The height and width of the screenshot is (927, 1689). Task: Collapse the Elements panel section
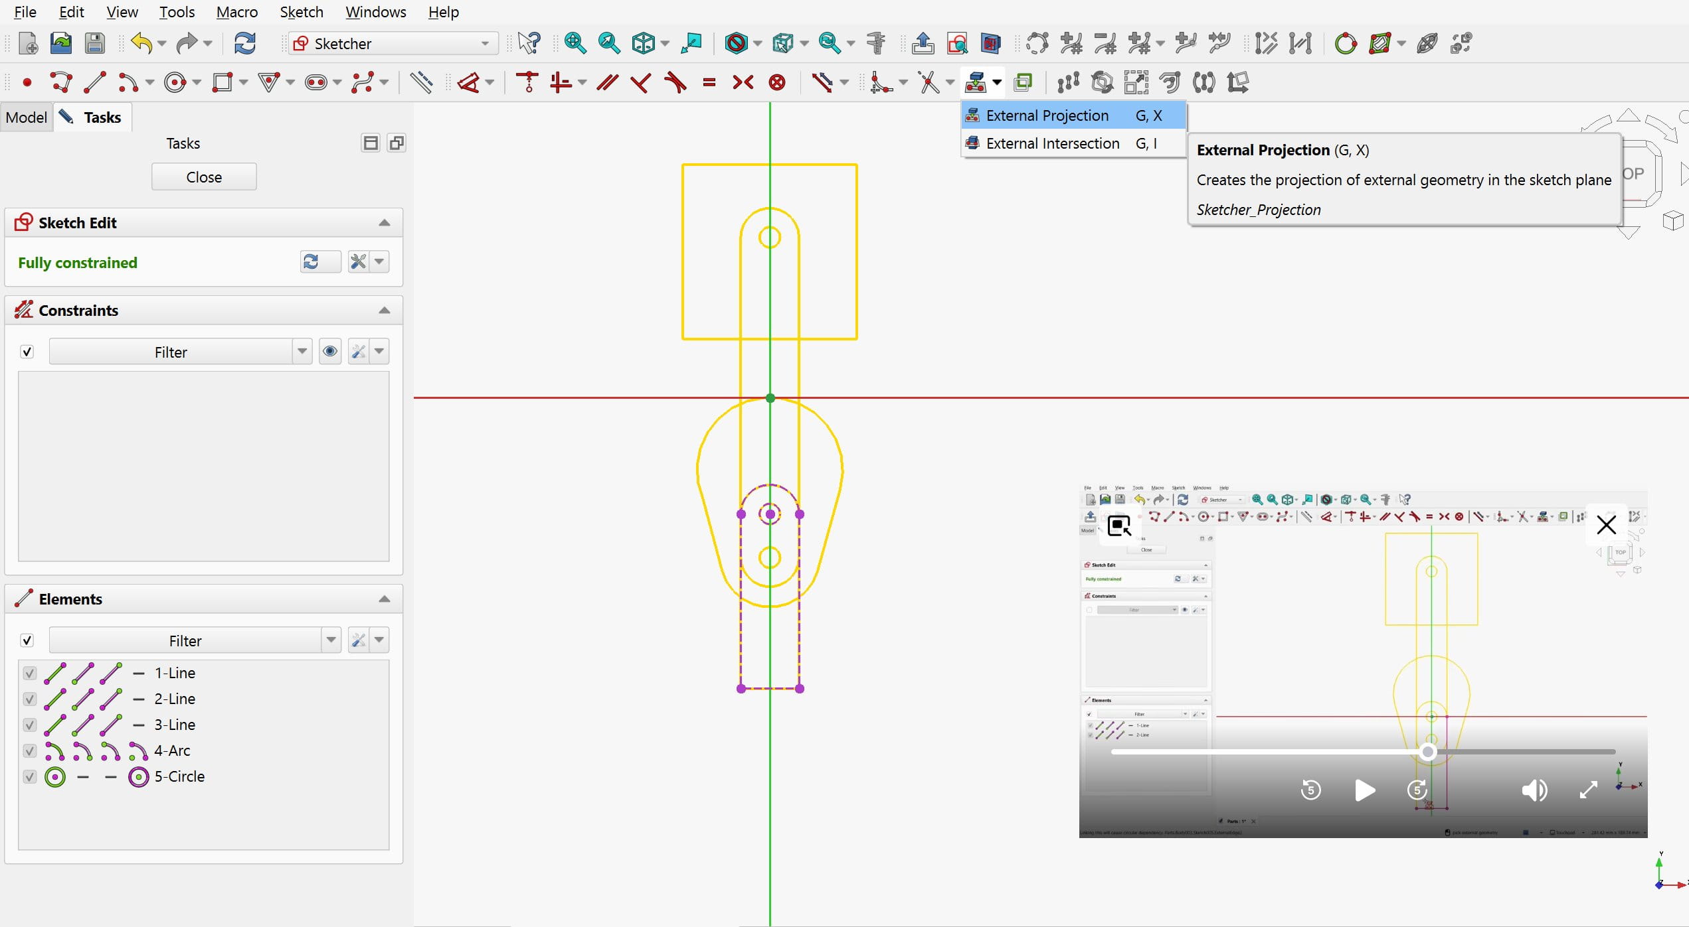pyautogui.click(x=384, y=599)
